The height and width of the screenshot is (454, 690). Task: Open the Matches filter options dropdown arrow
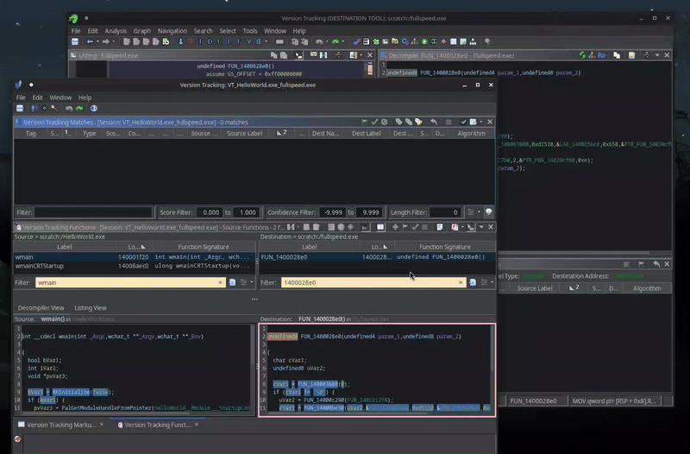[479, 212]
